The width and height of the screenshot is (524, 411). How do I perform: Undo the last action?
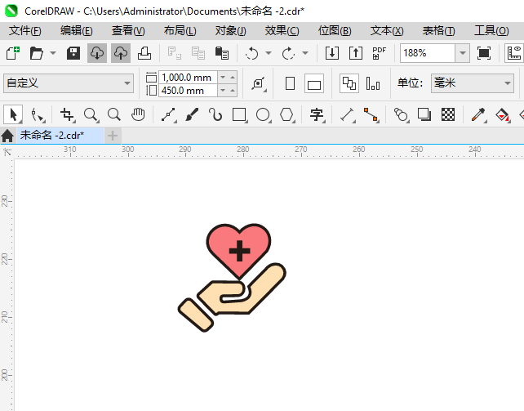252,53
